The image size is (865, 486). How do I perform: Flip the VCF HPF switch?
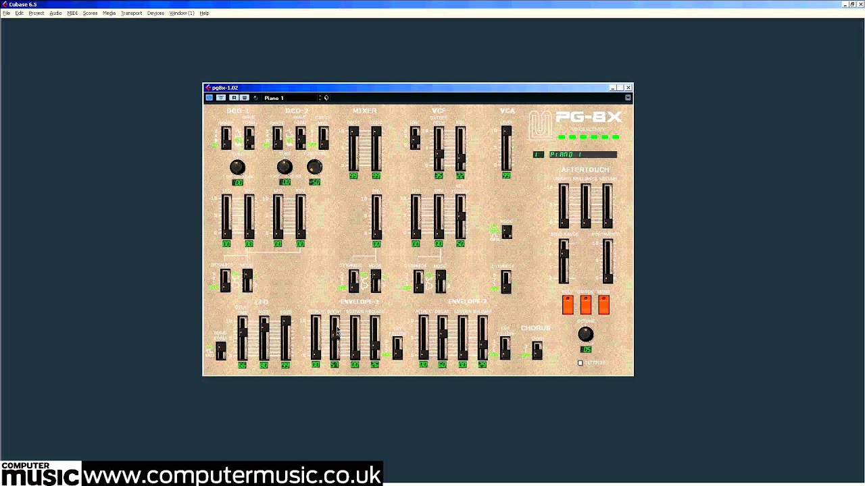(415, 138)
